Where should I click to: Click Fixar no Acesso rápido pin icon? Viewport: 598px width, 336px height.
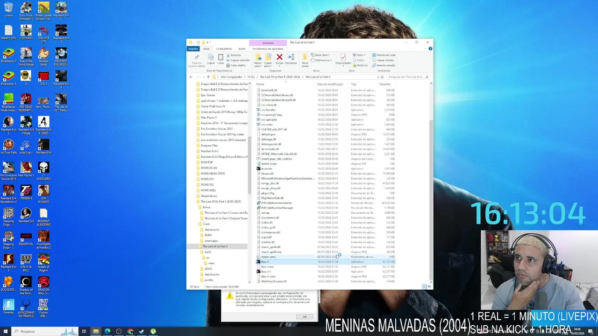tap(197, 57)
